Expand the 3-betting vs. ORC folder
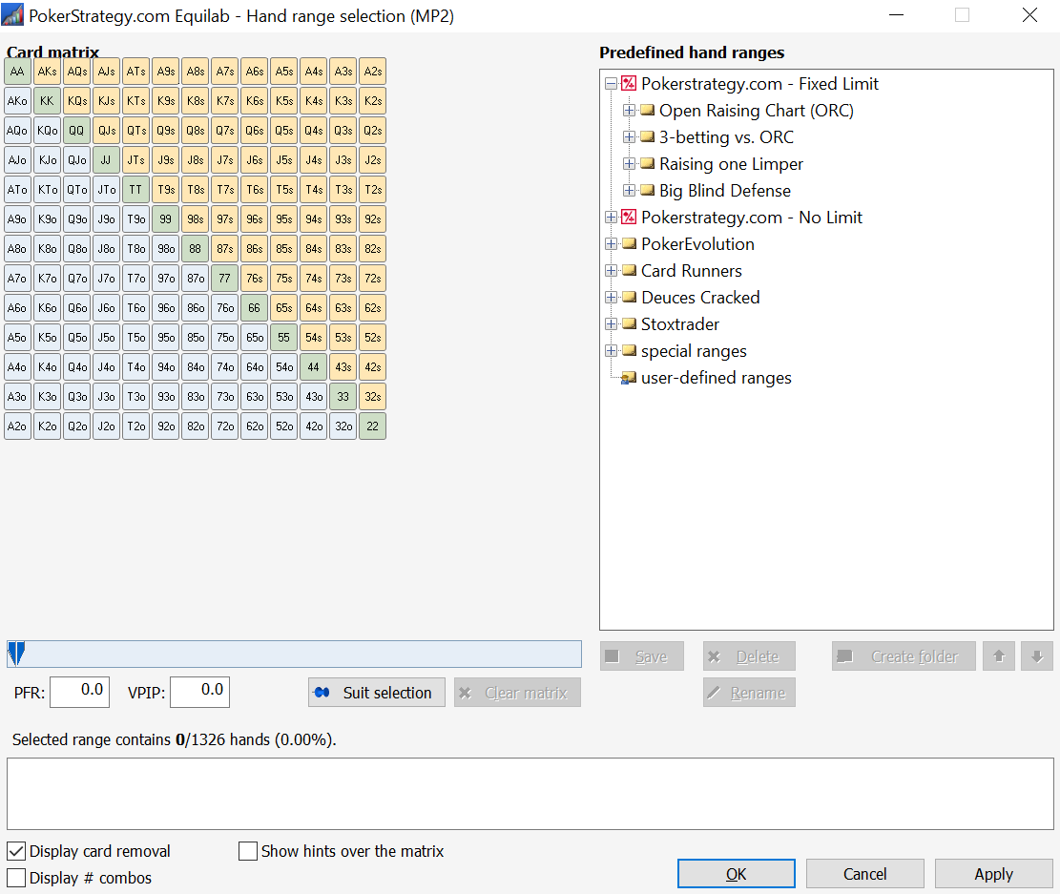This screenshot has height=894, width=1060. coord(629,137)
